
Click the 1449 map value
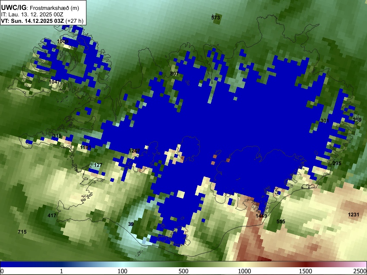click(261, 216)
